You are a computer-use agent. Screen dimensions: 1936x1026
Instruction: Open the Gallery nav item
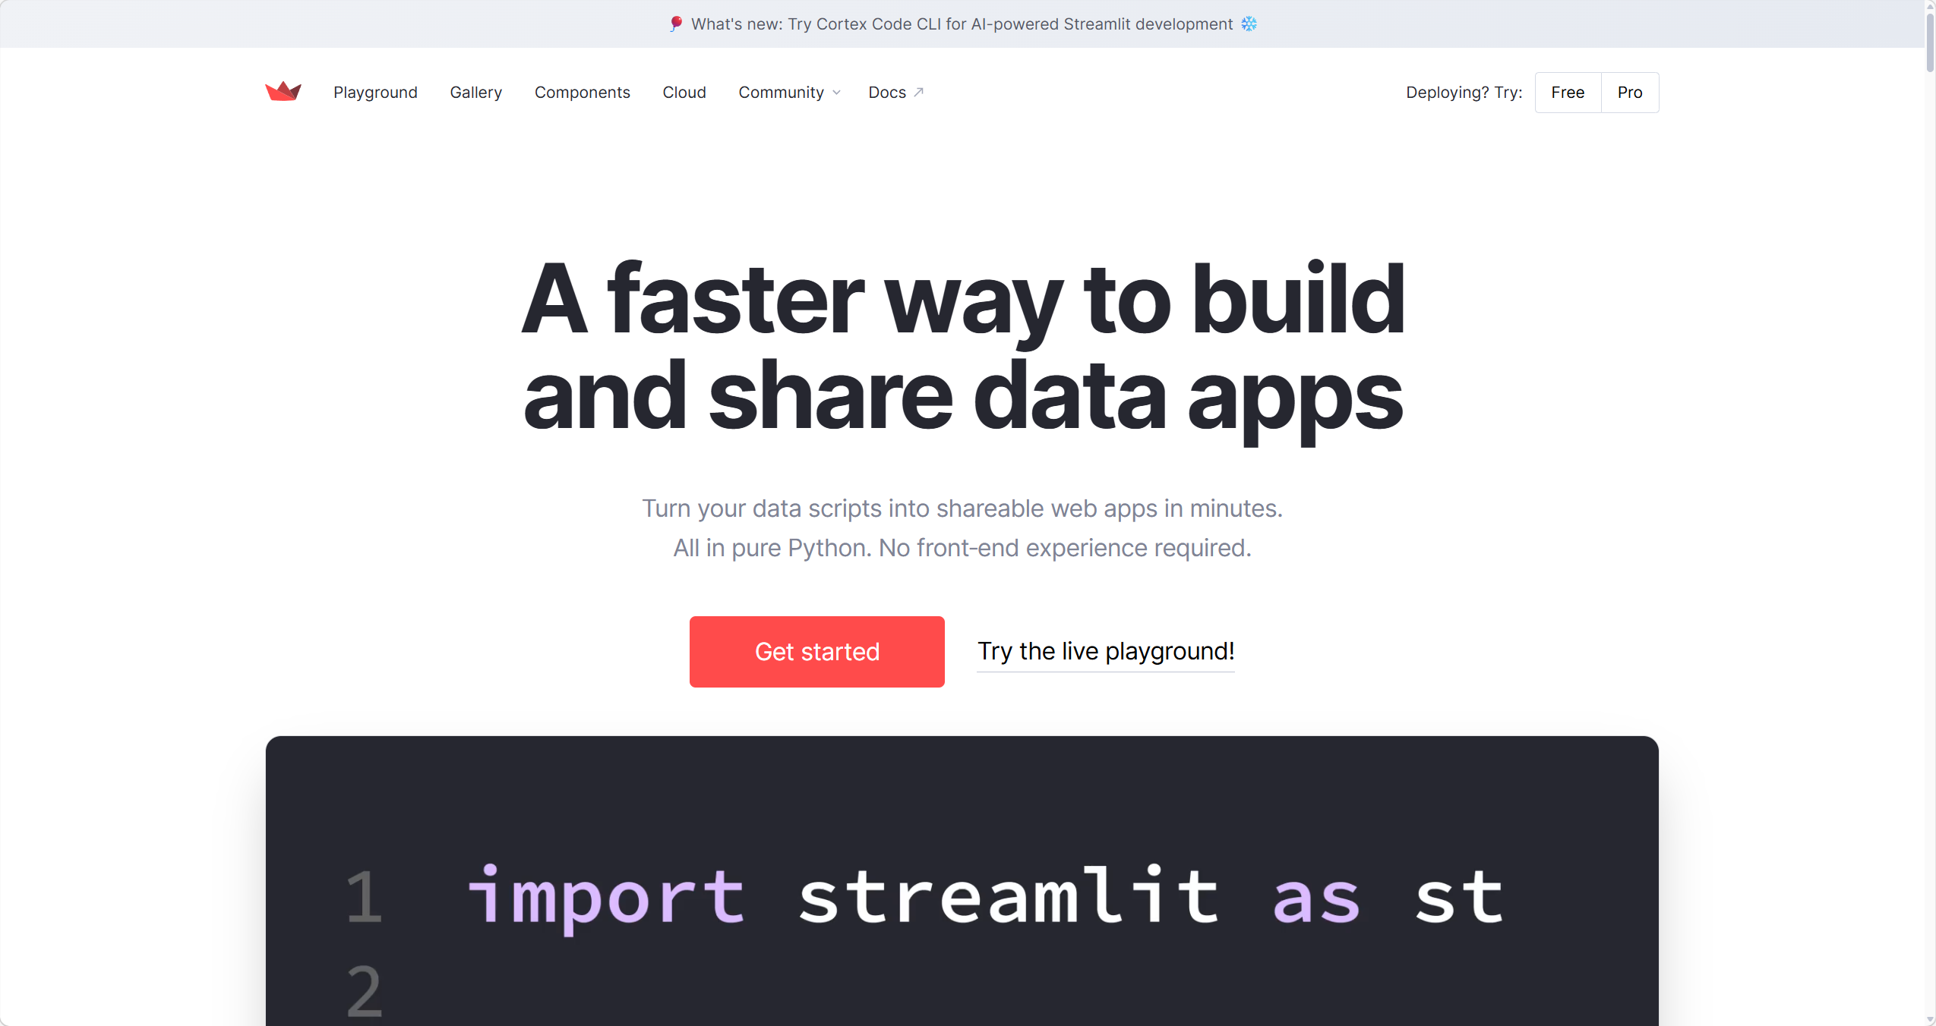click(475, 93)
